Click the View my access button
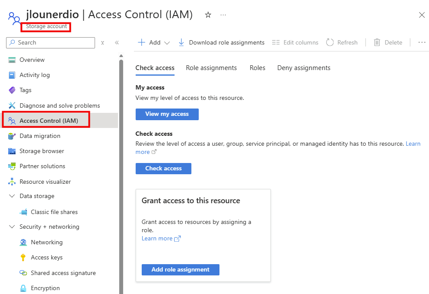The width and height of the screenshot is (429, 294). (x=167, y=114)
